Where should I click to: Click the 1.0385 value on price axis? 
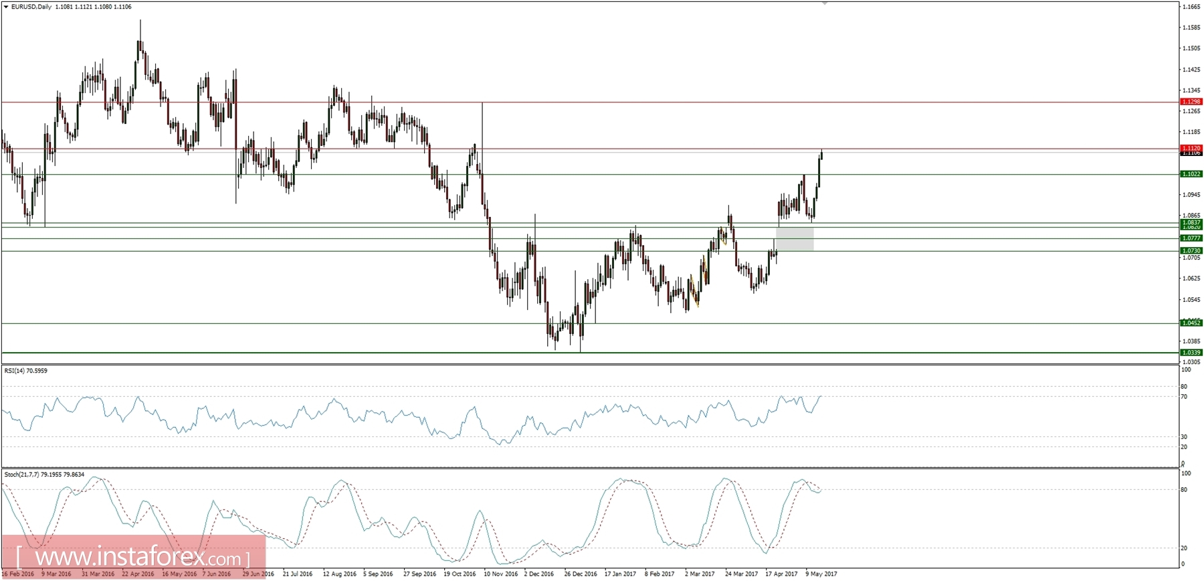tap(1191, 341)
